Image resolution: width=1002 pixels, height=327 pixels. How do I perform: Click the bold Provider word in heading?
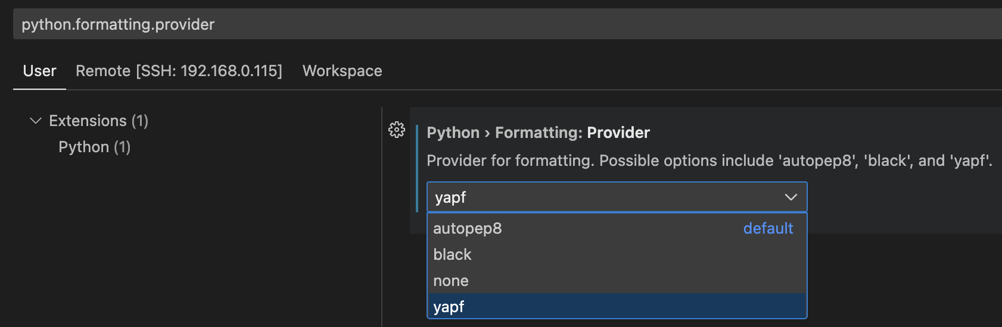[x=618, y=133]
